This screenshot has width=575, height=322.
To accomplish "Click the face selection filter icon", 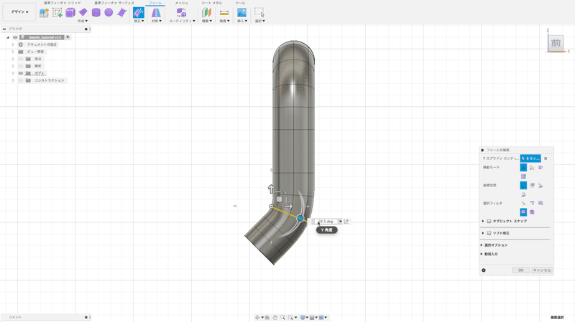I will (540, 203).
